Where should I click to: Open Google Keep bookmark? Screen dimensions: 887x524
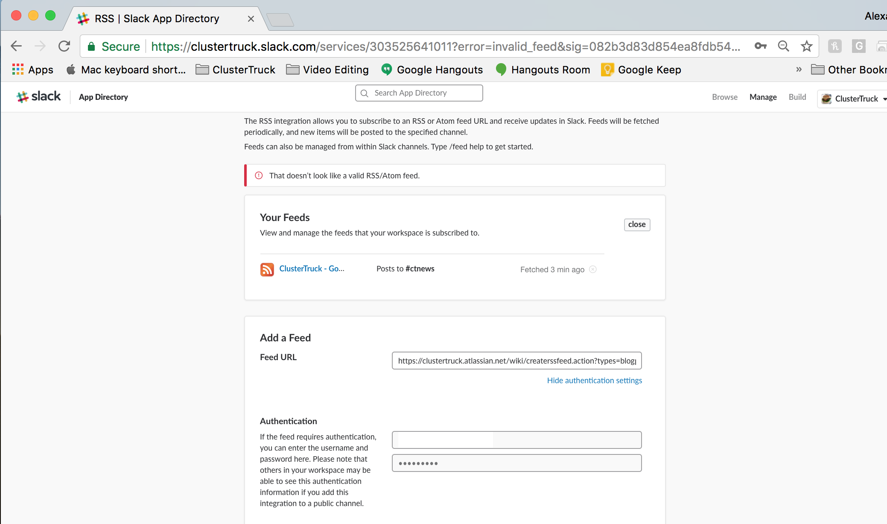click(x=641, y=70)
